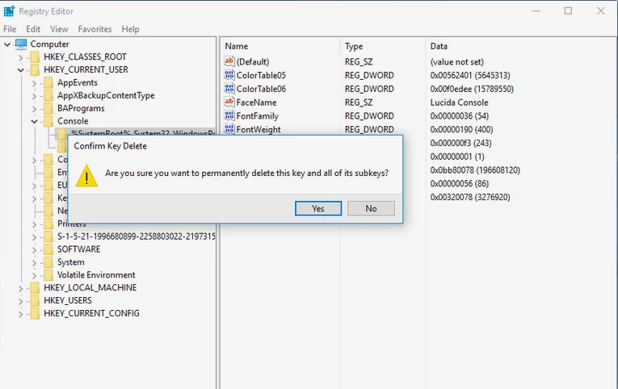Collapse the Console key chevron
The height and width of the screenshot is (389, 618).
tap(34, 121)
